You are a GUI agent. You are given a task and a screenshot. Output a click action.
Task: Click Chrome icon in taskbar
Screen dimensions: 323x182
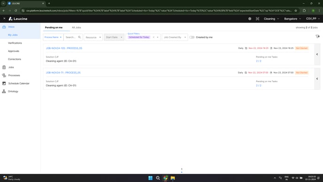(165, 178)
